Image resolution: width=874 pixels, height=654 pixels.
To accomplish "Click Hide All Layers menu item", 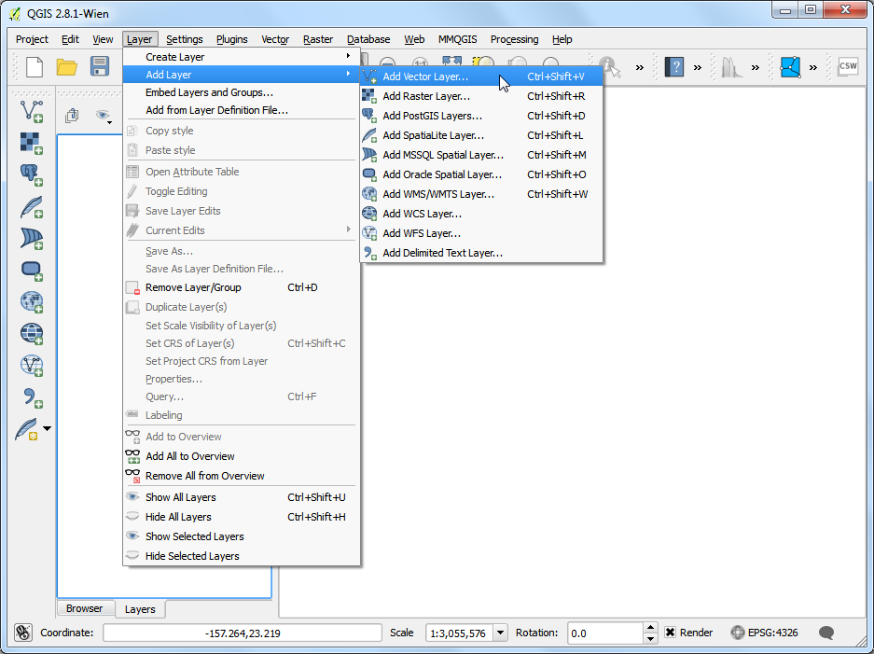I will coord(242,516).
